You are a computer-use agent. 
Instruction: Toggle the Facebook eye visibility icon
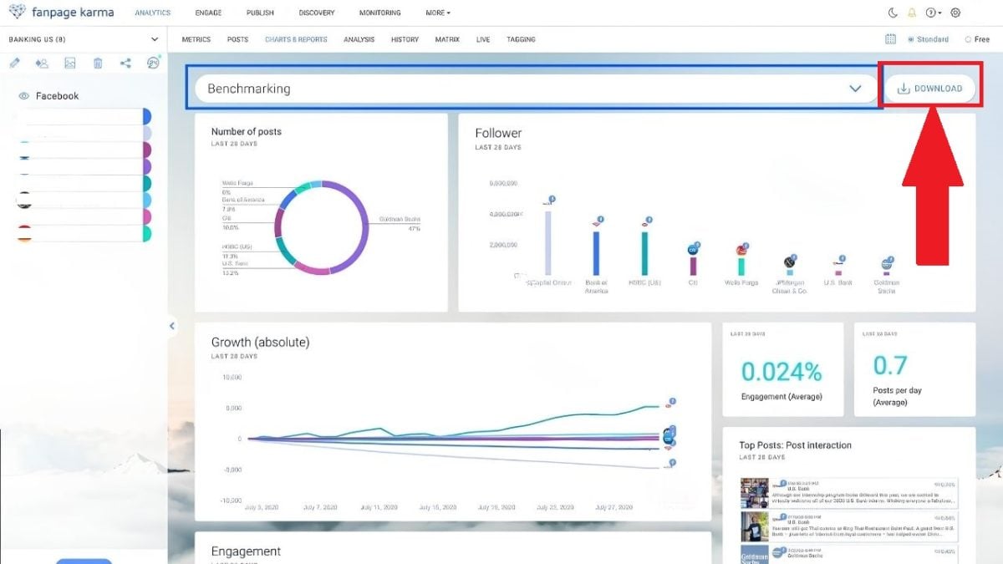click(24, 96)
